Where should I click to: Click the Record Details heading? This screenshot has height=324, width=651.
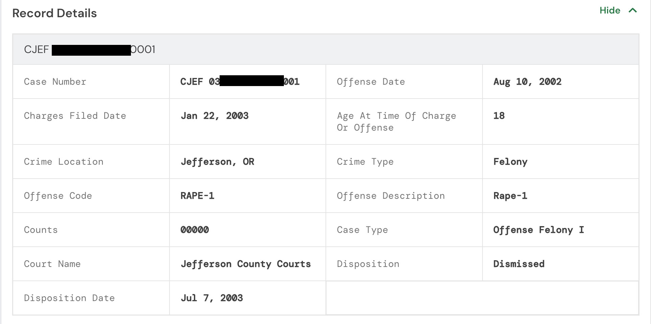54,13
